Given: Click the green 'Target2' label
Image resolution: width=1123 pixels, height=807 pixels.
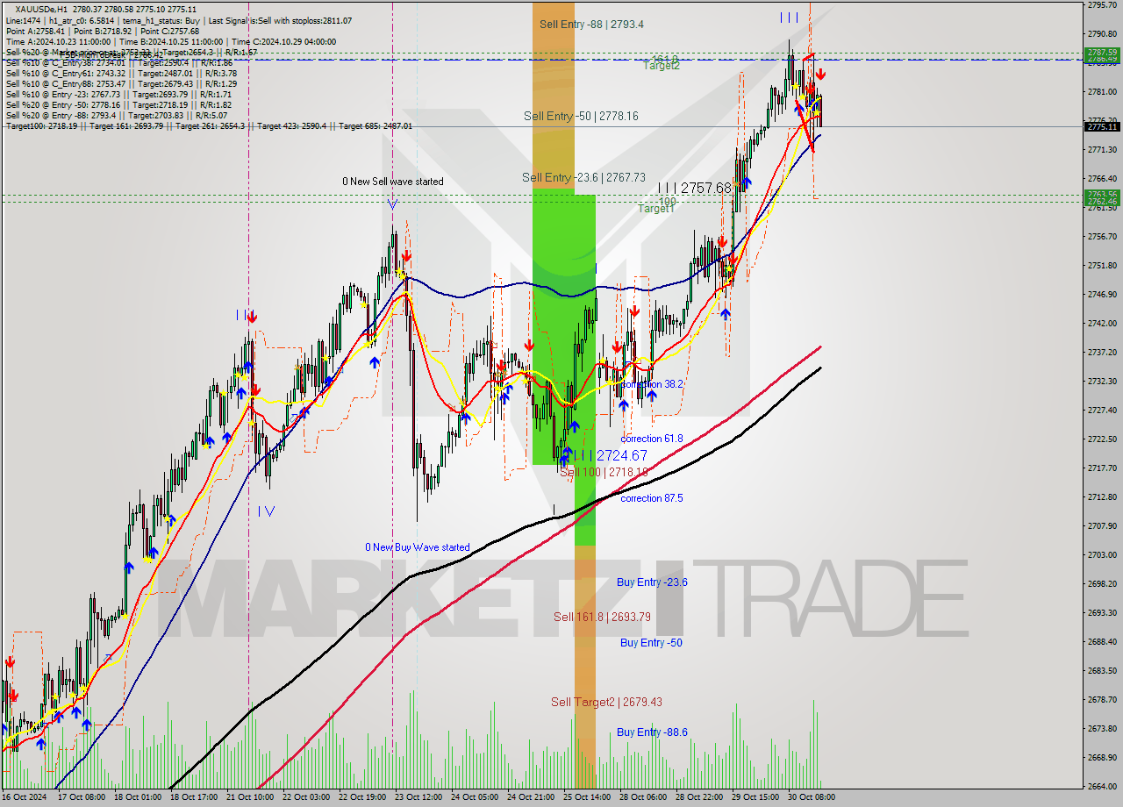Looking at the screenshot, I should (x=662, y=66).
